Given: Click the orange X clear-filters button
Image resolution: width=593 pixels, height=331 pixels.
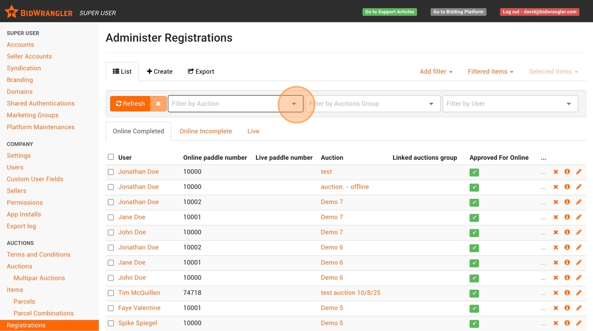Looking at the screenshot, I should (x=158, y=104).
